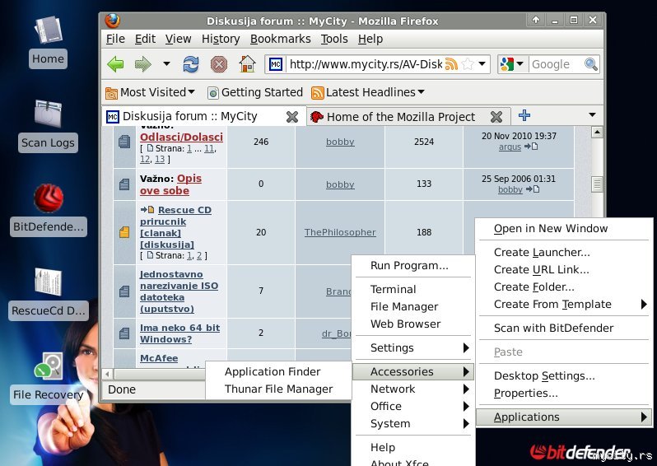This screenshot has width=657, height=466.
Task: Select Scan with BitDefender in context menu
Action: (565, 329)
